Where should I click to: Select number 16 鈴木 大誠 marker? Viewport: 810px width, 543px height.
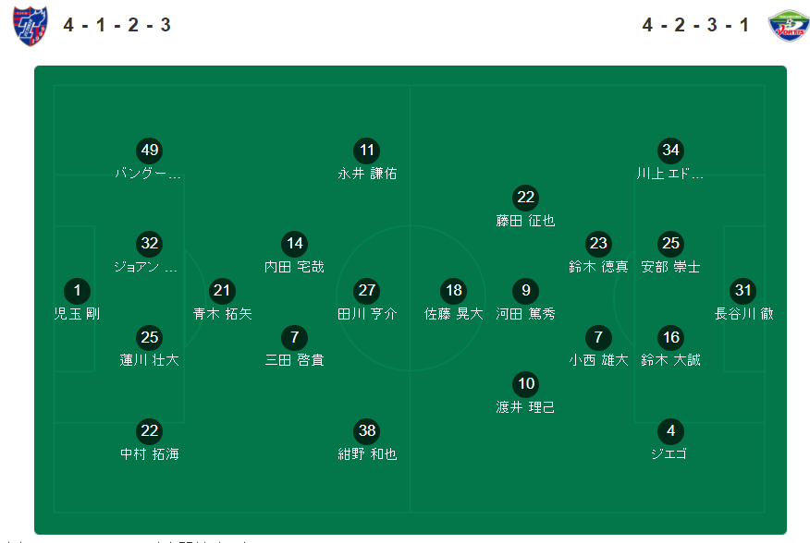[670, 338]
